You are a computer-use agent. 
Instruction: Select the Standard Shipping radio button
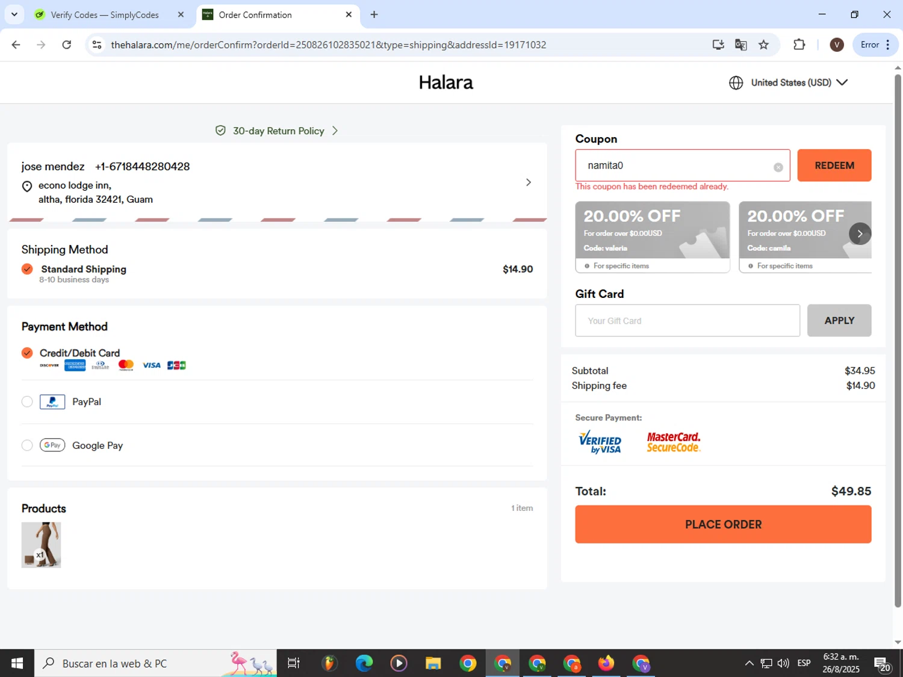pyautogui.click(x=27, y=269)
